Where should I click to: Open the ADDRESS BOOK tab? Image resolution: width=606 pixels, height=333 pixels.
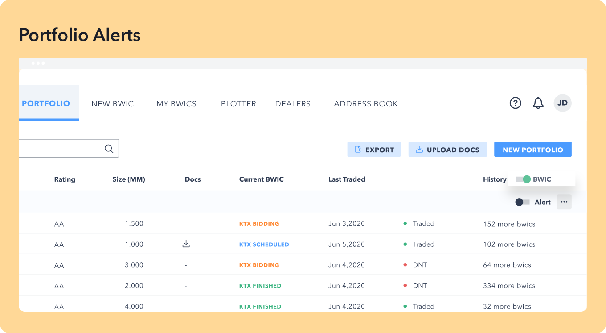click(366, 104)
